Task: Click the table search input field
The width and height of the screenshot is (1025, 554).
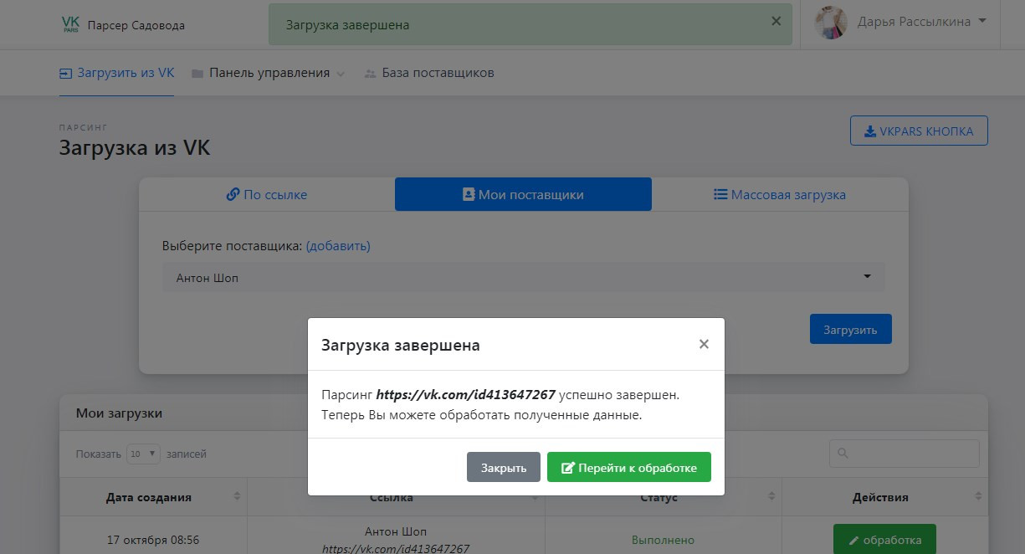Action: coord(904,454)
